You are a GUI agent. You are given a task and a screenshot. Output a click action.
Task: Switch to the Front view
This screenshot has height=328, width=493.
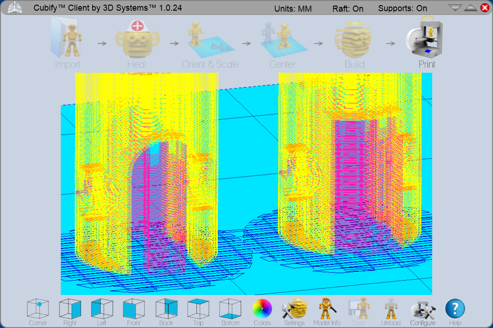tap(134, 309)
